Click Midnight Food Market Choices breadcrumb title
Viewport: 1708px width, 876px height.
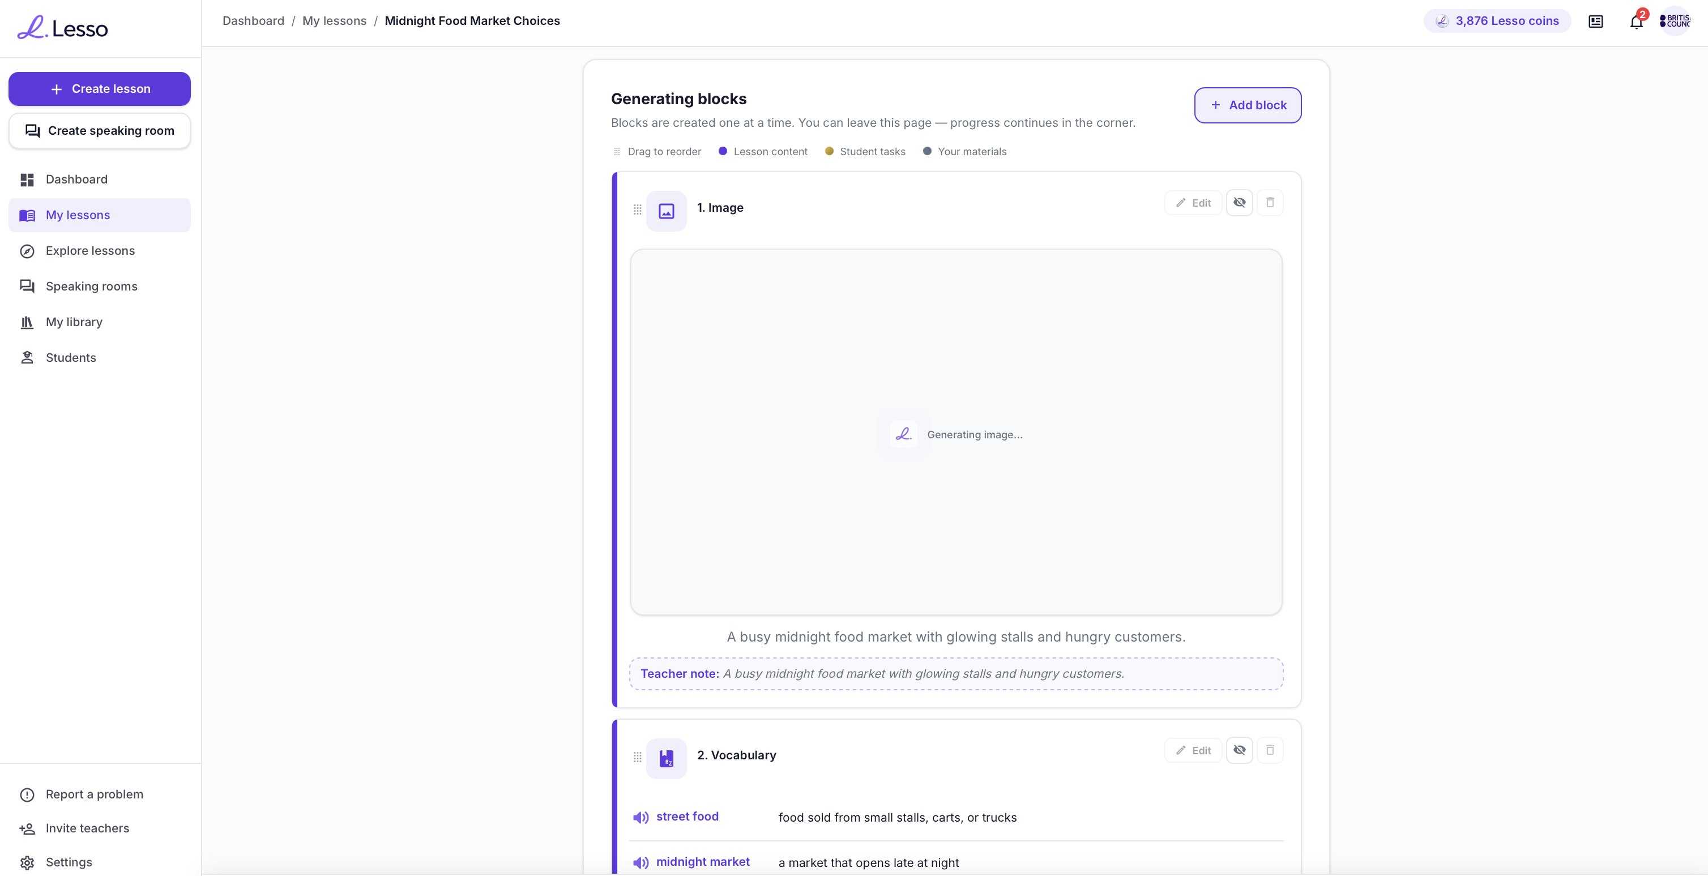pyautogui.click(x=472, y=20)
